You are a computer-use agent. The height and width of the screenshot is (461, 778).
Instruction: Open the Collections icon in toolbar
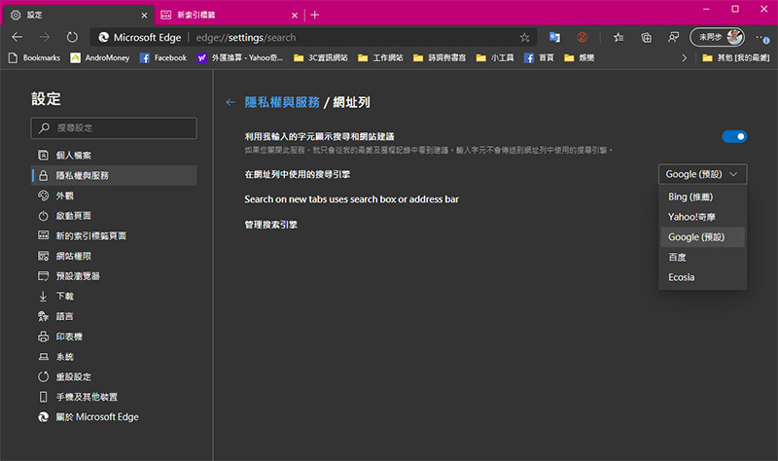pos(646,37)
